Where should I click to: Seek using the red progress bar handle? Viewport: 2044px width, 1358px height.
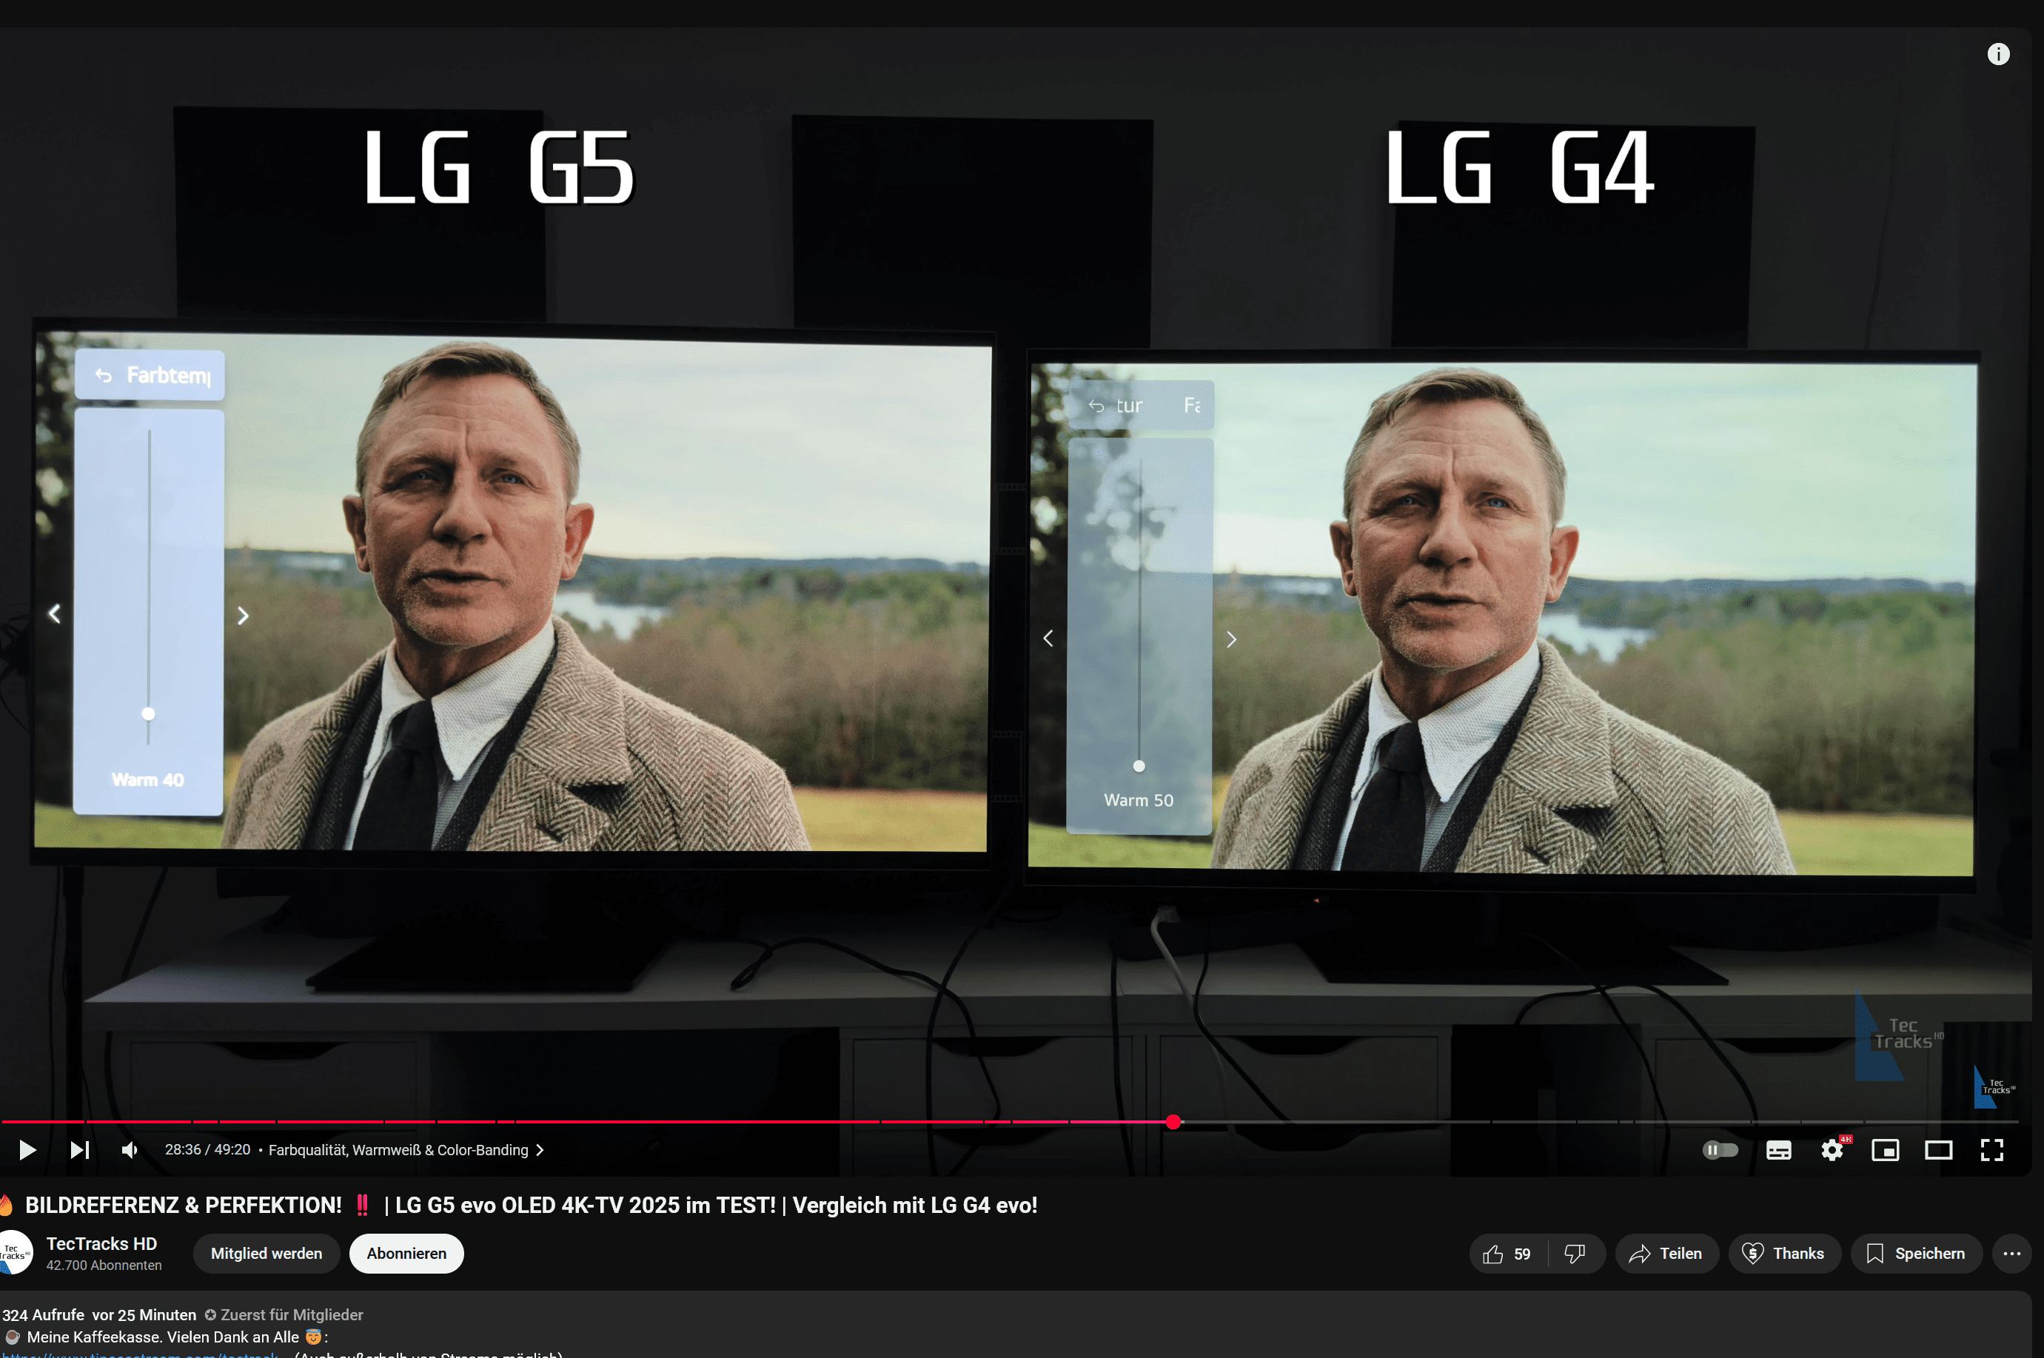point(1173,1122)
